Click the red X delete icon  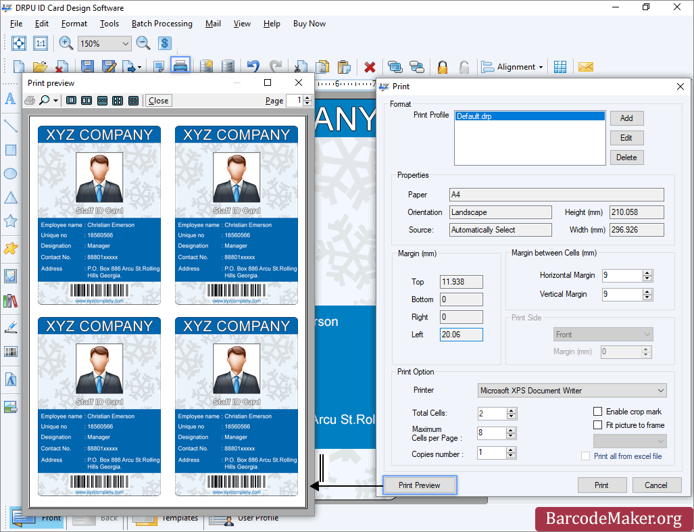tap(370, 68)
